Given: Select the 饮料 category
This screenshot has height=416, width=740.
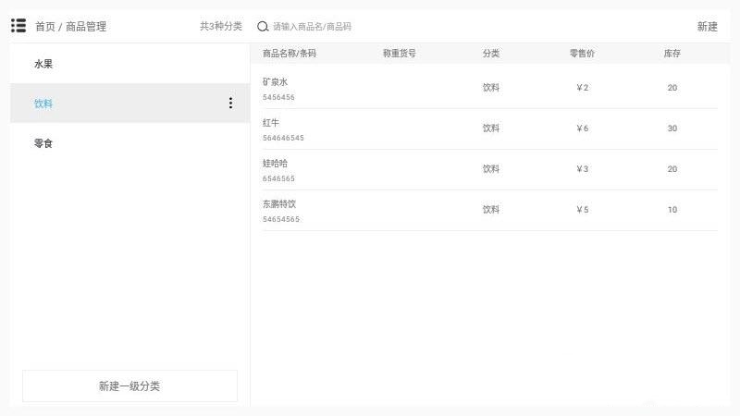Looking at the screenshot, I should (x=43, y=104).
